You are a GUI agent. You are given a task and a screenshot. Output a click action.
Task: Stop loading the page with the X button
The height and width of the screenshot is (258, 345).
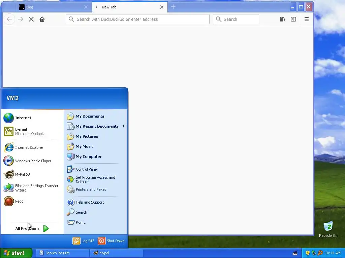[31, 19]
